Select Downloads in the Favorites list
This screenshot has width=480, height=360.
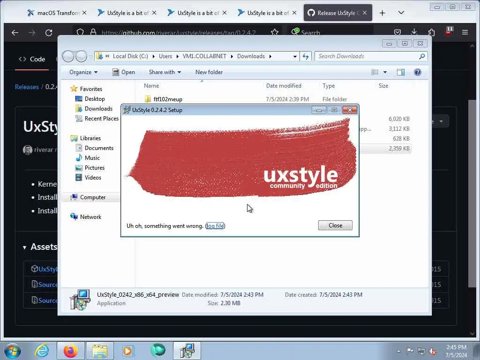pyautogui.click(x=98, y=109)
